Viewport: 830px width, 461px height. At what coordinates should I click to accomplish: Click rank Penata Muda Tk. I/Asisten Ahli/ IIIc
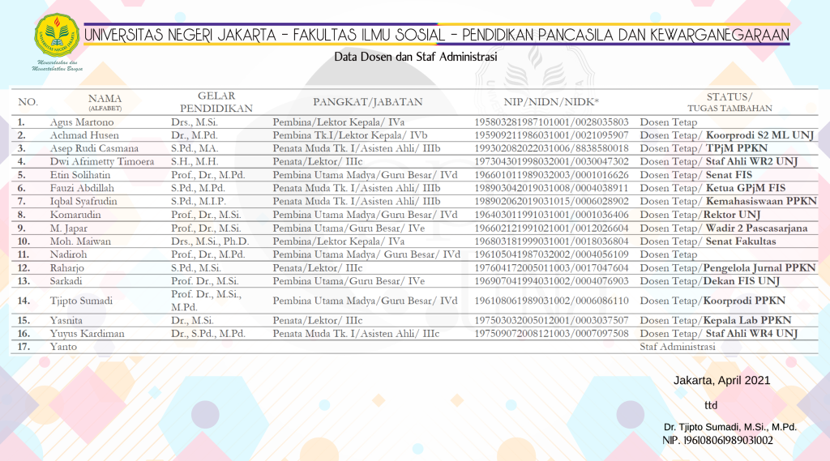(356, 334)
